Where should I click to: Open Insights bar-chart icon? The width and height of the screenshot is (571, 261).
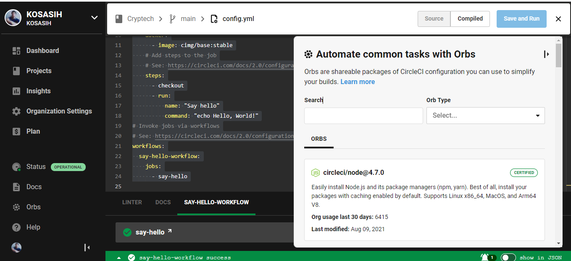[x=16, y=91]
